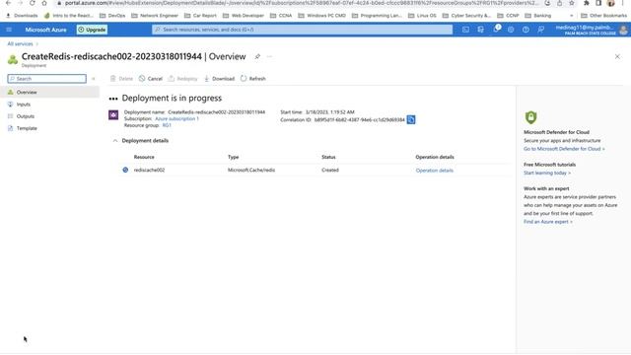Click browser Forward arrow

20,3
